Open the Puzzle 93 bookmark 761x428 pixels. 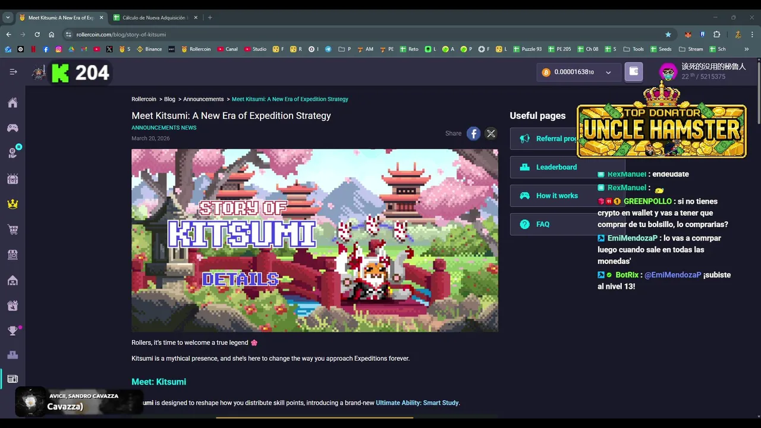[x=527, y=49]
